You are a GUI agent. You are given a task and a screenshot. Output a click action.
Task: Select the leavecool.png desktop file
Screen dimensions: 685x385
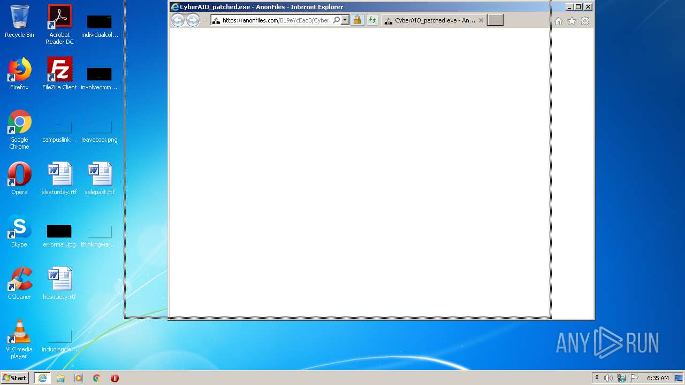click(100, 131)
